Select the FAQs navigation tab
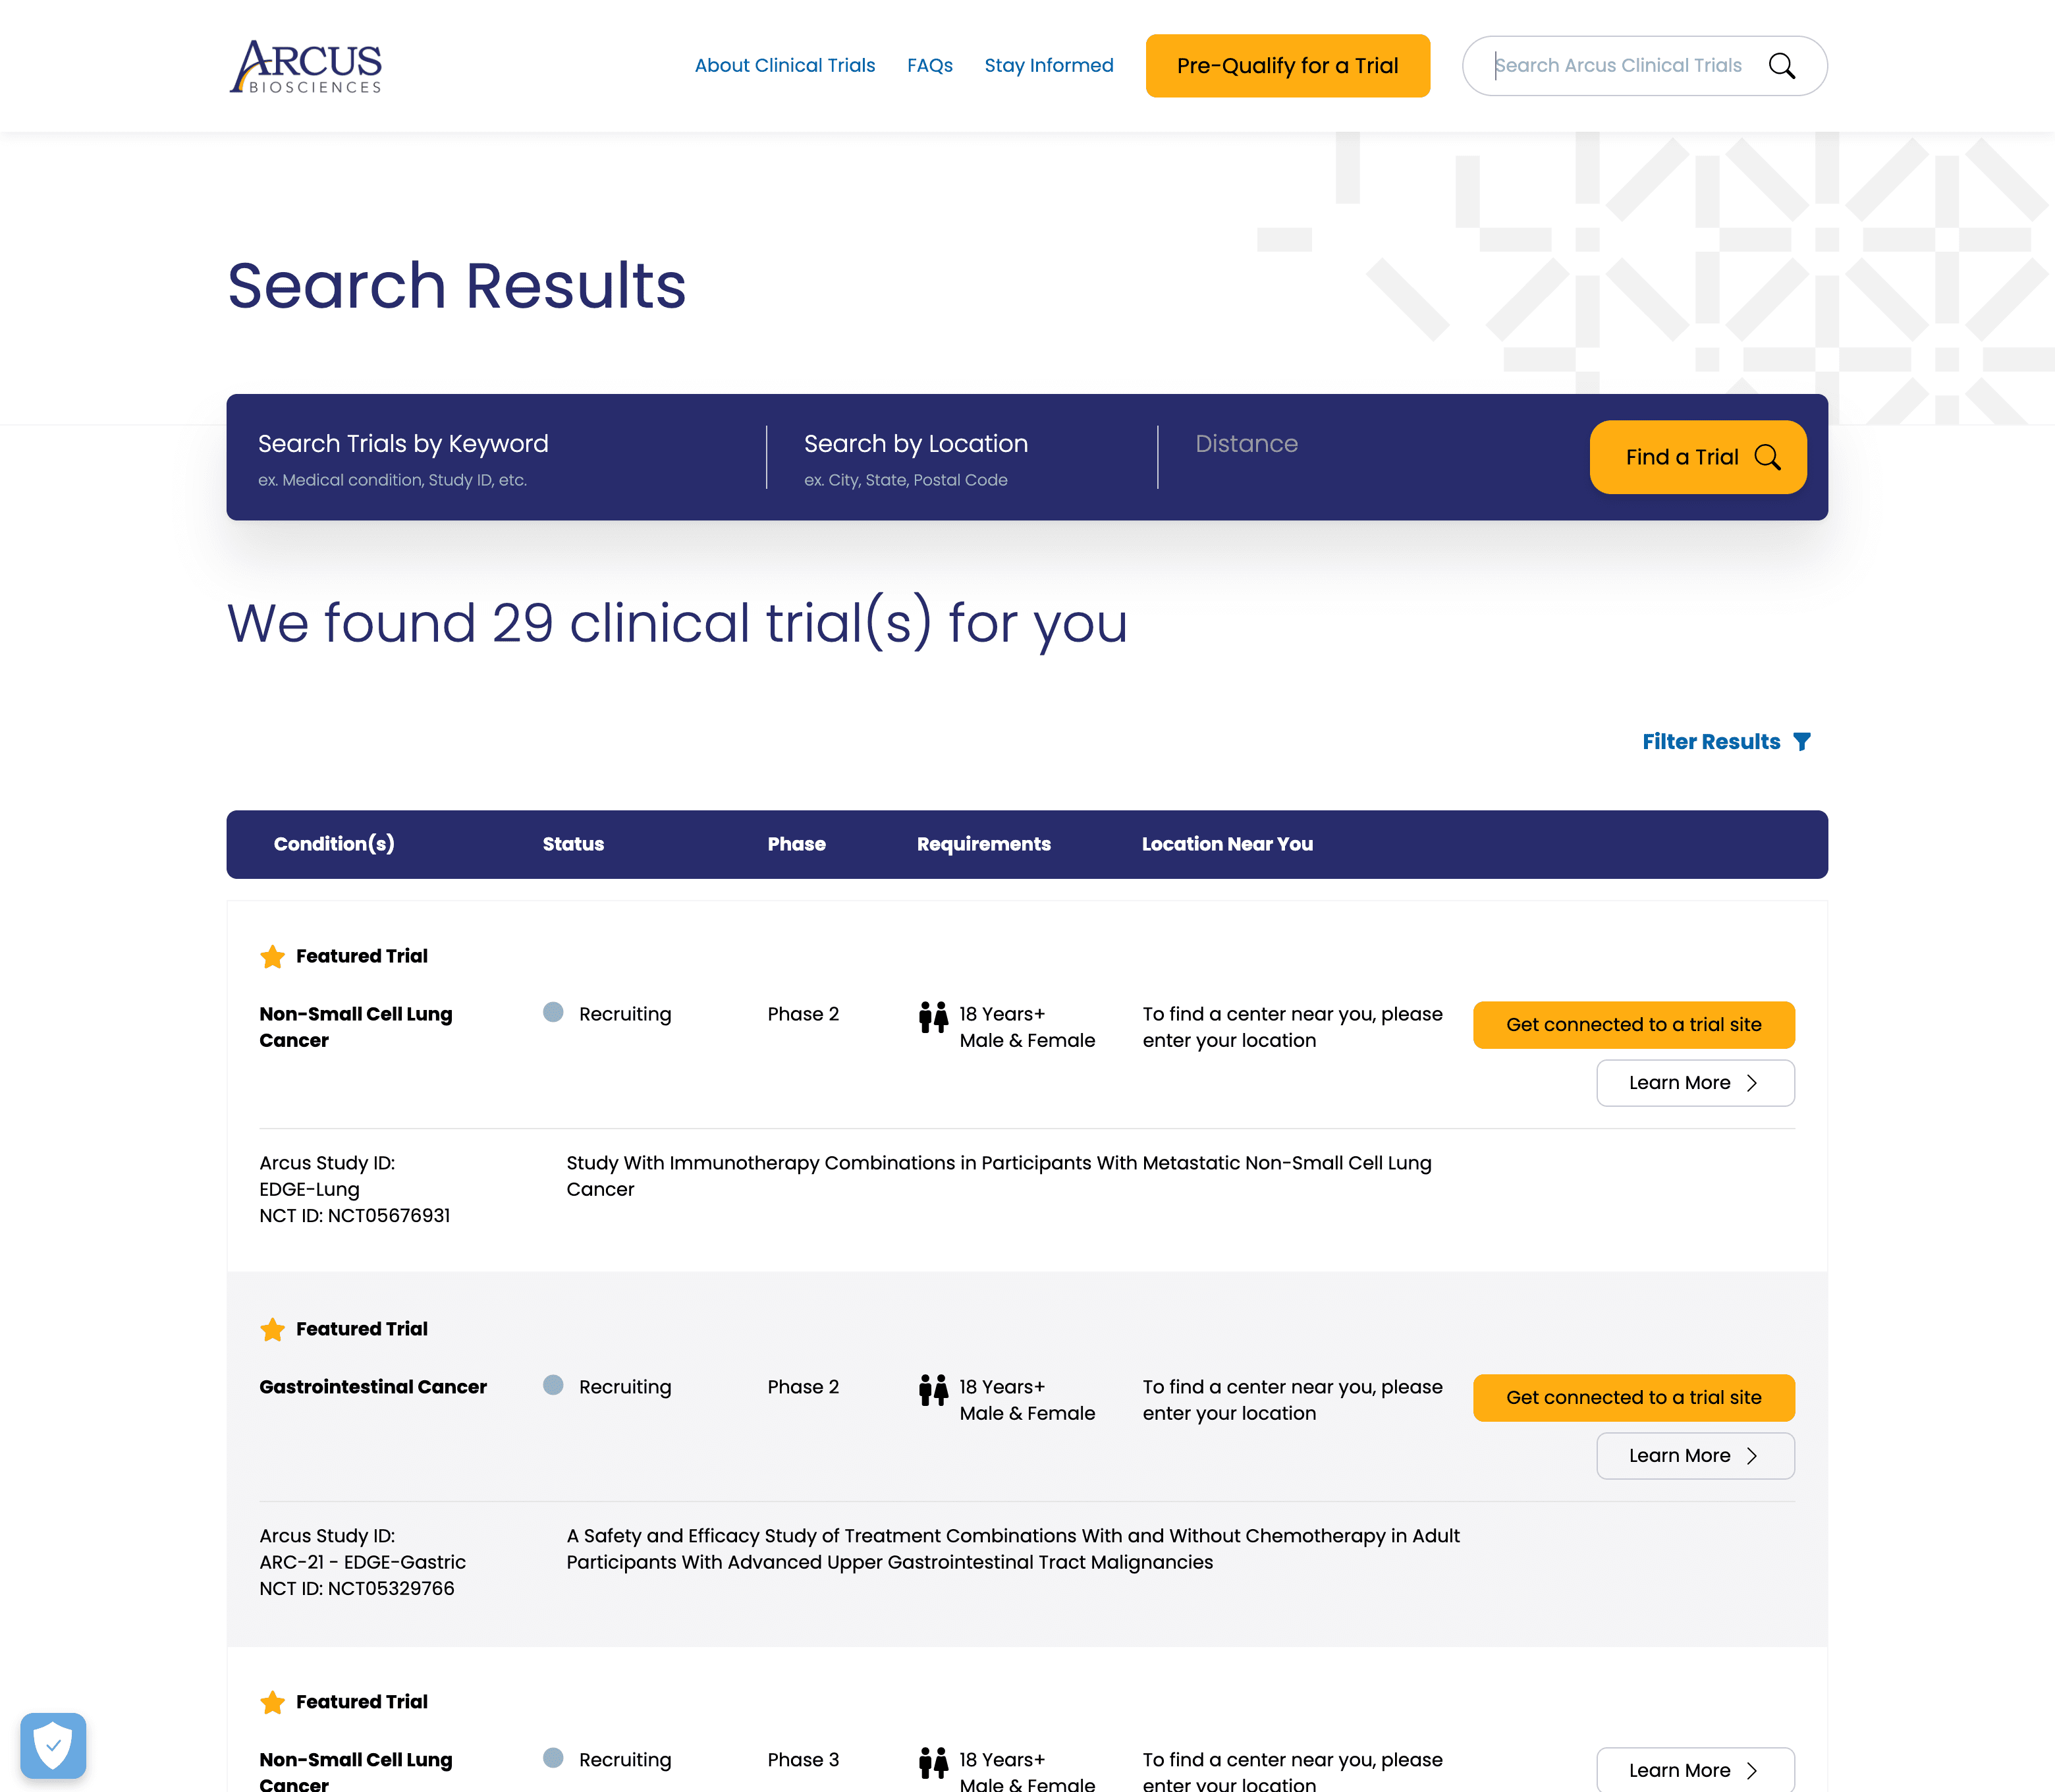This screenshot has width=2055, height=1792. [929, 65]
